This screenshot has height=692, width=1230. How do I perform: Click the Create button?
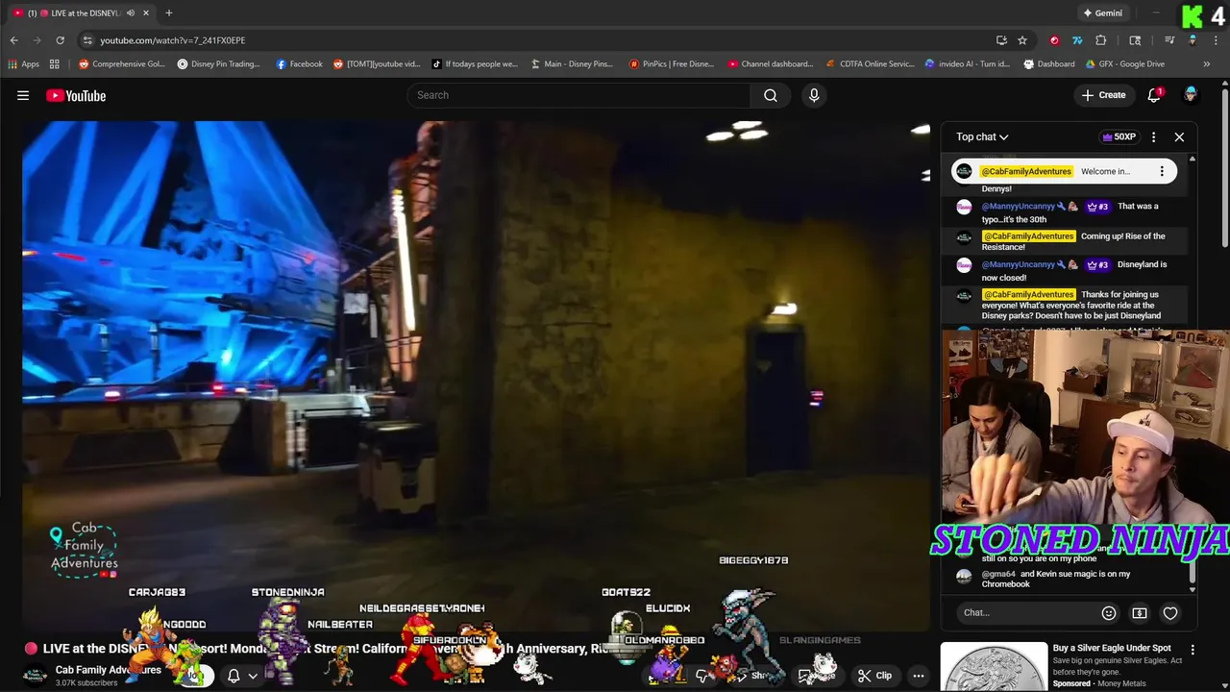[1103, 95]
